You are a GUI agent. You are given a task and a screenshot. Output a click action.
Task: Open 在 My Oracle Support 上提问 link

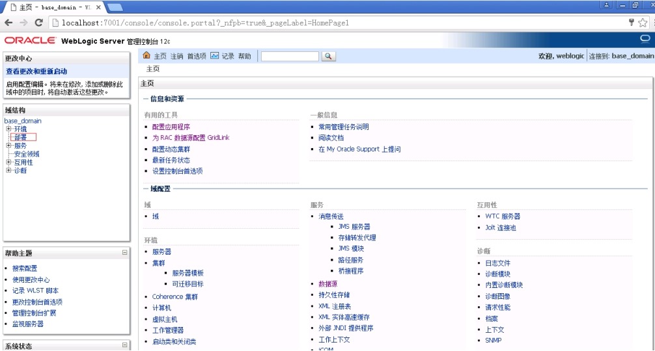tap(359, 149)
